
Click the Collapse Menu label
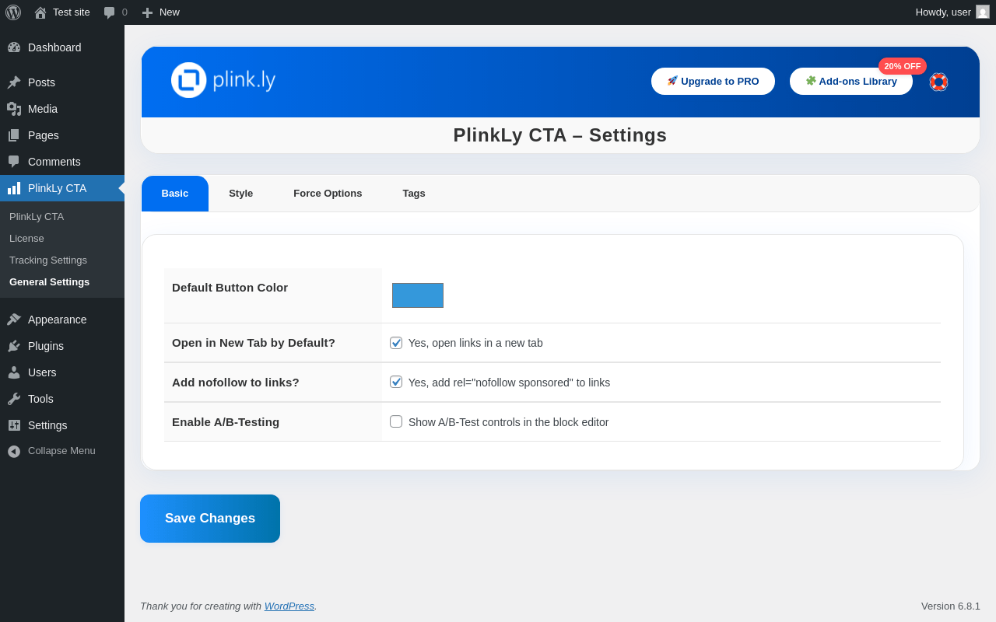61,451
